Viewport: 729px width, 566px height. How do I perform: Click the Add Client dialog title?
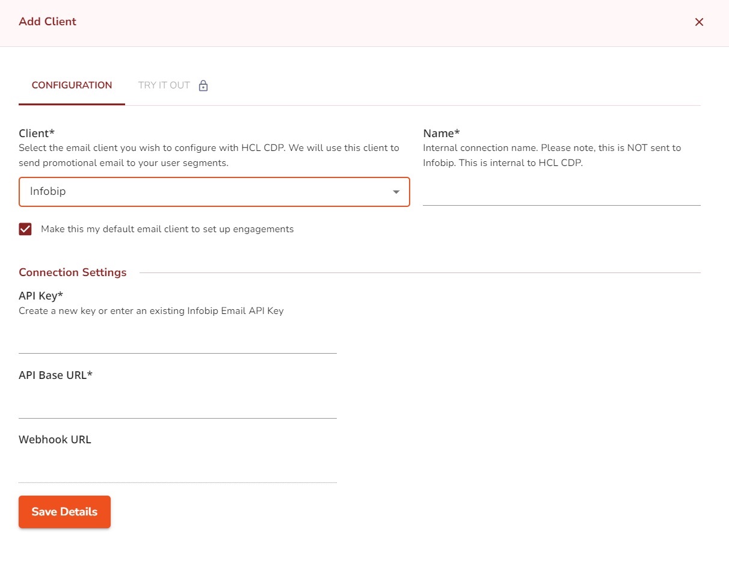pos(48,22)
